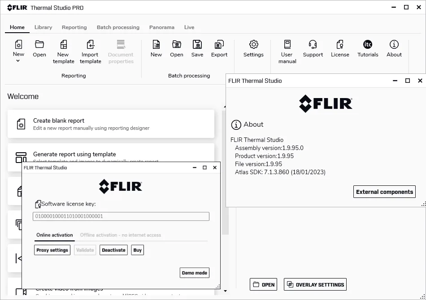This screenshot has height=300, width=426.
Task: Click the Create blank report icon
Action: tap(21, 124)
